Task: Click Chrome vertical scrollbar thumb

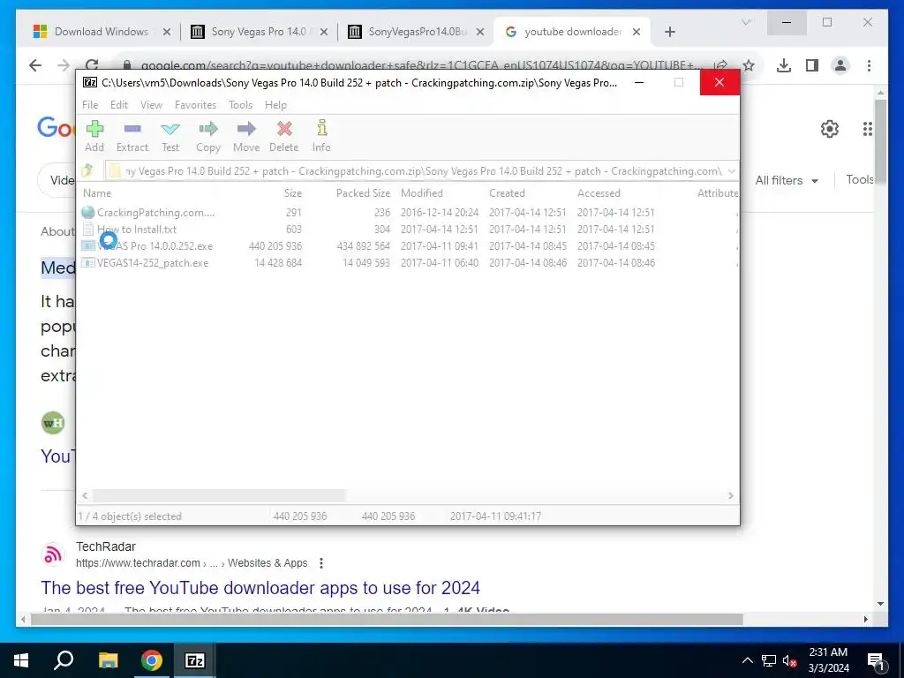Action: pyautogui.click(x=880, y=141)
